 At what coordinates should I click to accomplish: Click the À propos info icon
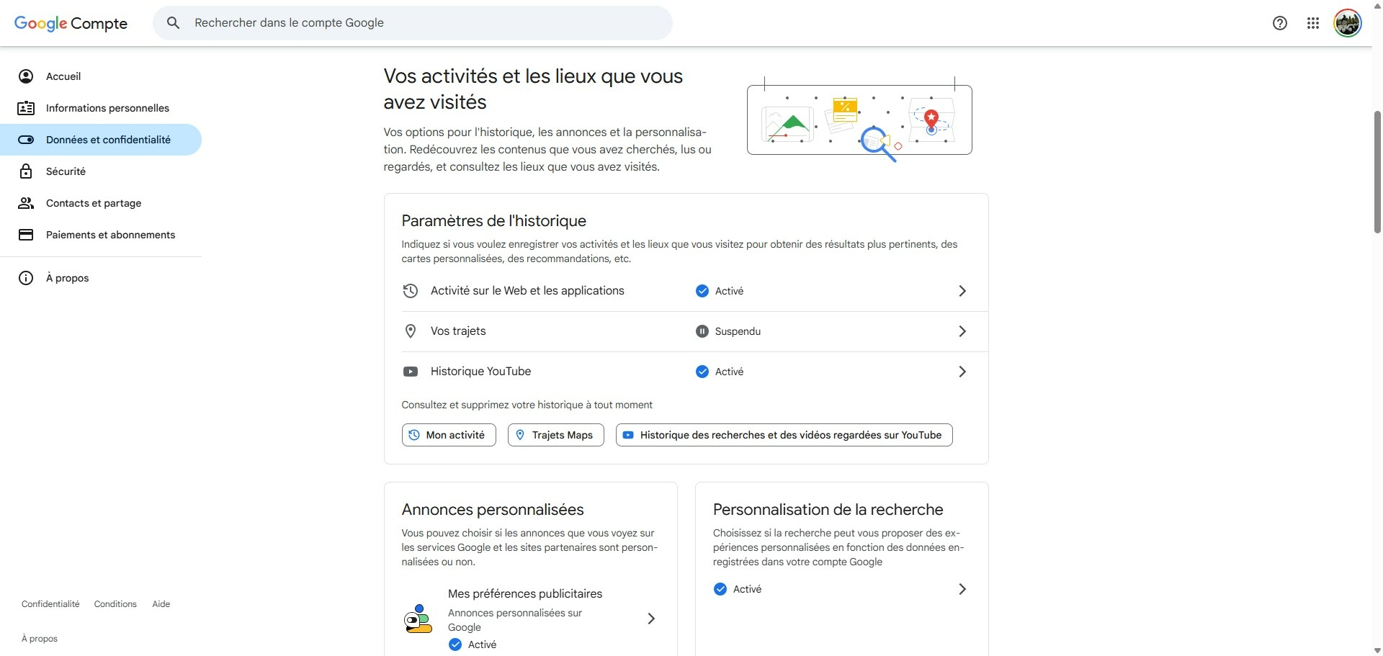[x=26, y=278]
